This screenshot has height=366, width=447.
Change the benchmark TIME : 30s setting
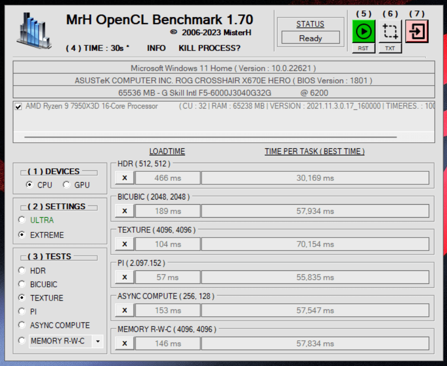[98, 48]
